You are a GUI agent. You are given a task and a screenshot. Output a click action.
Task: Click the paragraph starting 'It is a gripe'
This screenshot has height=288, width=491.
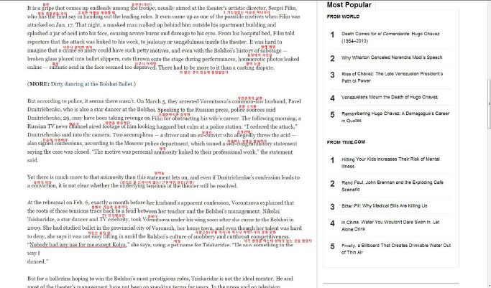point(163,37)
